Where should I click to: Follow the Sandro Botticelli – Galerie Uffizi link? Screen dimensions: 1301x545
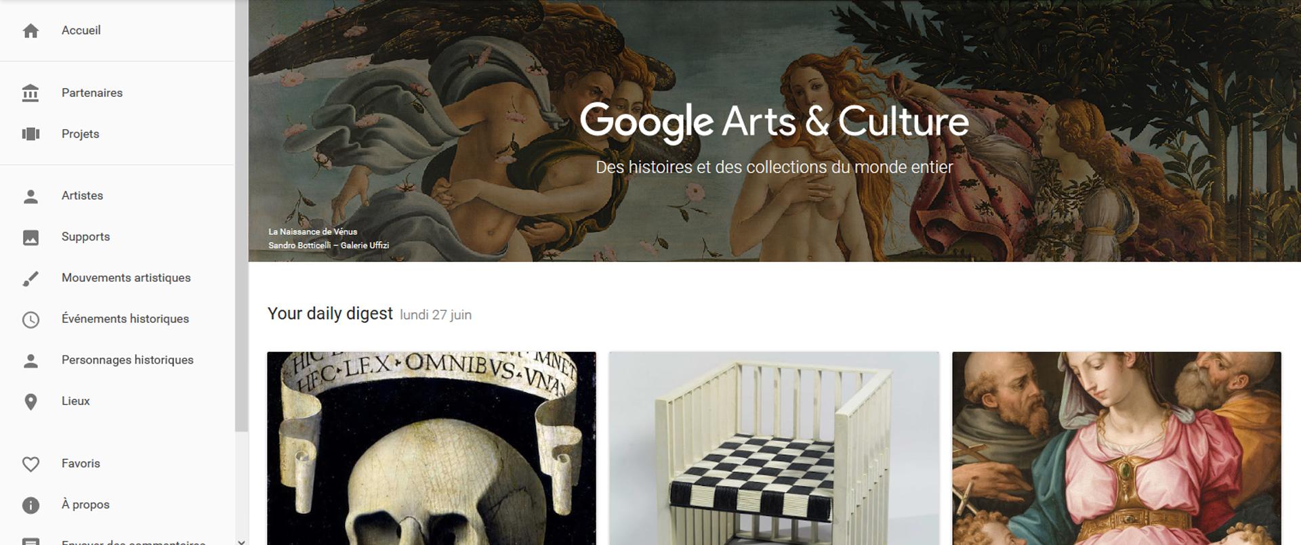[329, 245]
